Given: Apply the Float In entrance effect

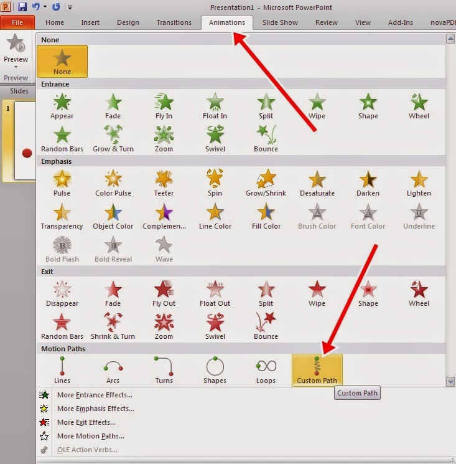Looking at the screenshot, I should pos(215,106).
